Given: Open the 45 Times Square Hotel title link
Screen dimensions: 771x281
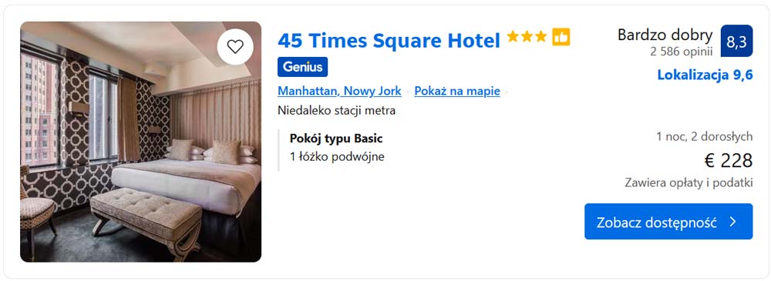Looking at the screenshot, I should coord(389,40).
